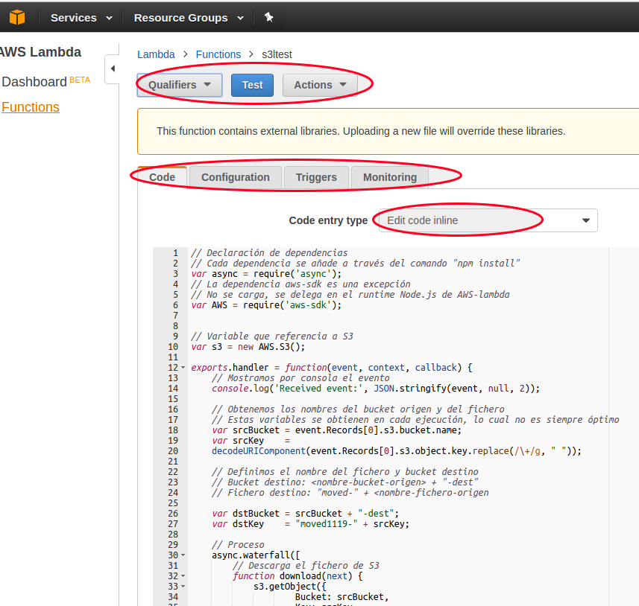The width and height of the screenshot is (639, 606).
Task: Click the '// Proceso' comment
Action: [238, 544]
